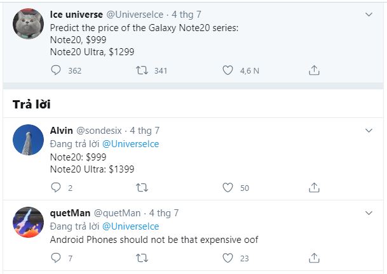Retweet quetMan's reply
The width and height of the screenshot is (387, 274).
point(142,258)
